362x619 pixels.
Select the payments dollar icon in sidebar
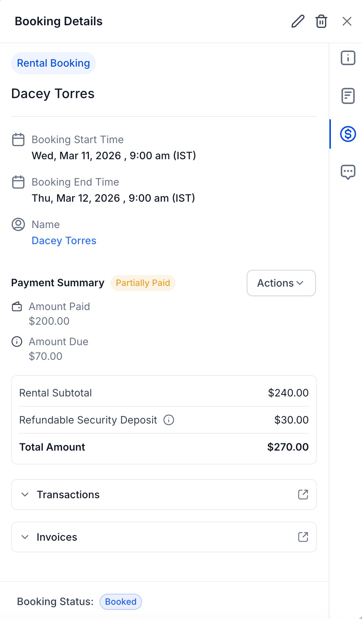pyautogui.click(x=347, y=134)
